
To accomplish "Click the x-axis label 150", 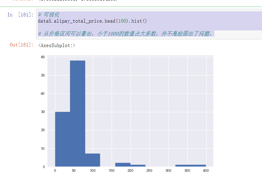I will 112,170.
